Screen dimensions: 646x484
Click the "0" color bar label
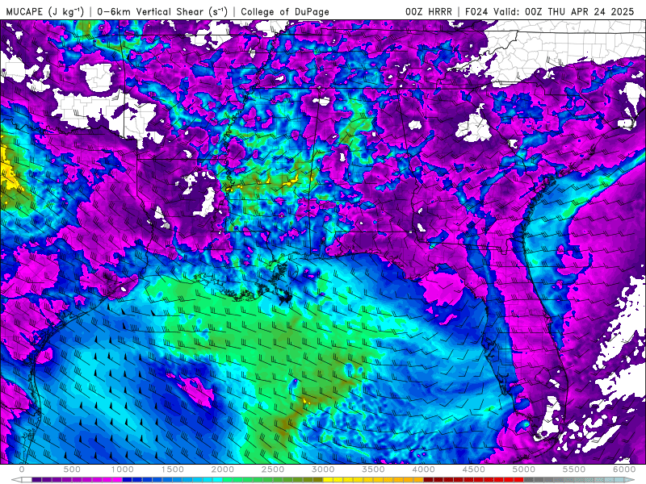22,469
